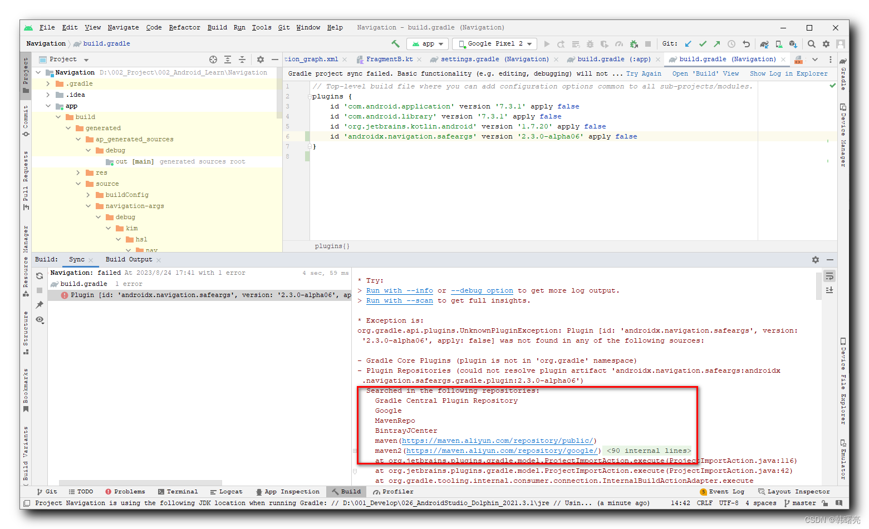
Task: Toggle scroll-to-end in build output
Action: pyautogui.click(x=829, y=289)
